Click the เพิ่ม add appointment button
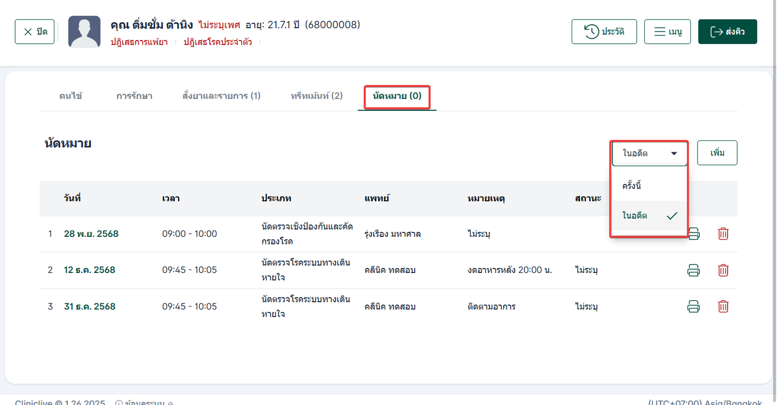777x405 pixels. pyautogui.click(x=717, y=153)
